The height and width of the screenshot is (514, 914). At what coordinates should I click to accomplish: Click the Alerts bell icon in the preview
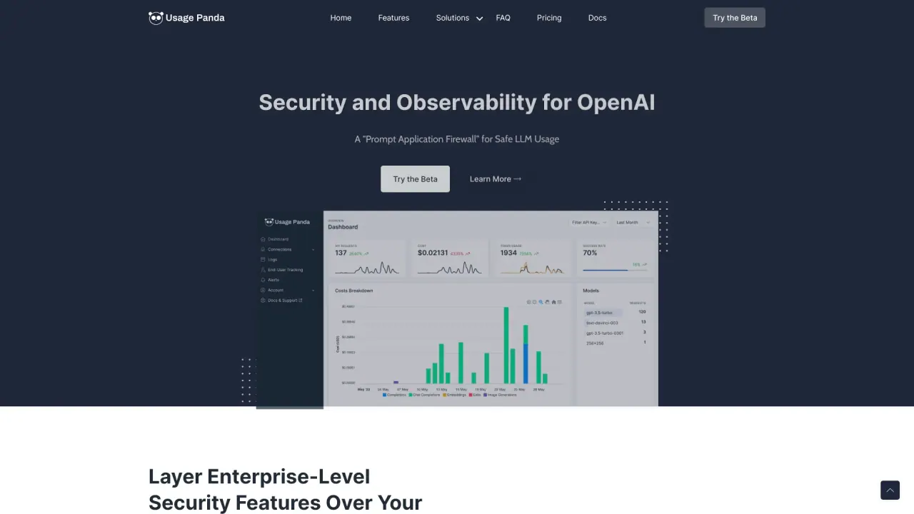[263, 280]
